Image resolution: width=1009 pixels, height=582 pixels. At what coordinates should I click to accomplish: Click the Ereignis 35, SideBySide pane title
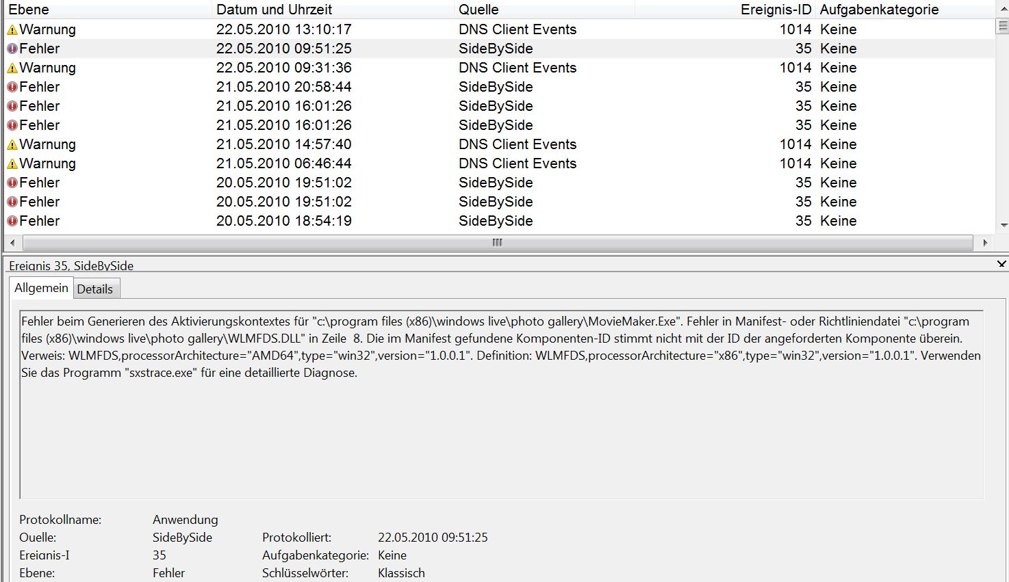(x=71, y=265)
